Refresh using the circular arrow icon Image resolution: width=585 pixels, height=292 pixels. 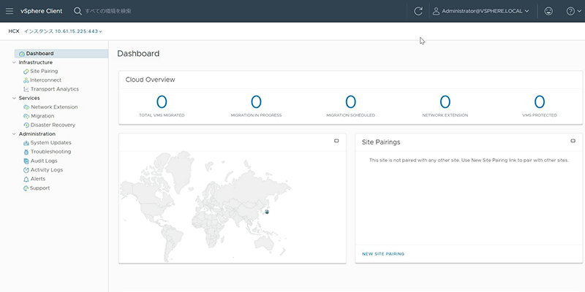pos(418,11)
